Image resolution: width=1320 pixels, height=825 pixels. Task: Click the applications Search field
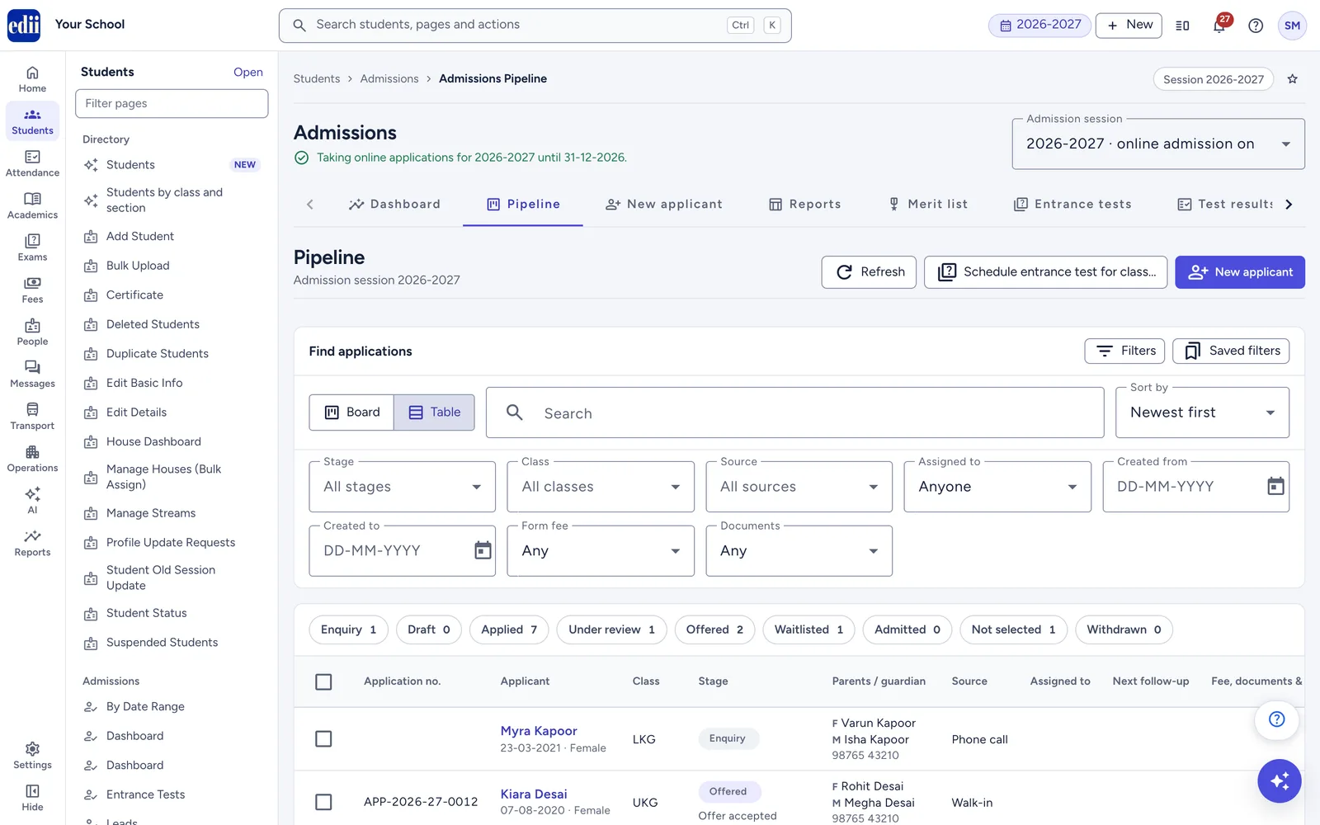click(795, 412)
